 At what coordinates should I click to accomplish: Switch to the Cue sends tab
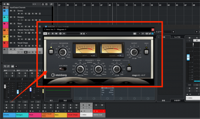(x=177, y=37)
